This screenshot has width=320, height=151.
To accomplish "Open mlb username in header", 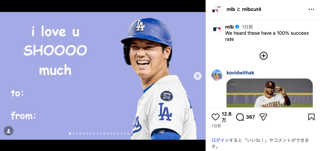I will tap(230, 9).
